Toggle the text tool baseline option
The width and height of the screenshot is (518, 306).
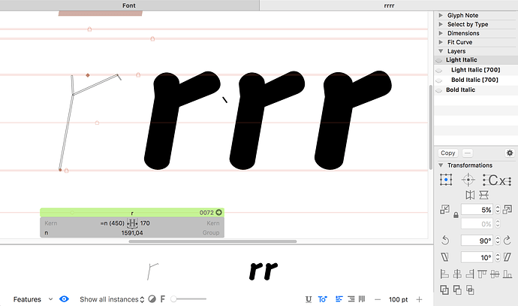coord(322,299)
